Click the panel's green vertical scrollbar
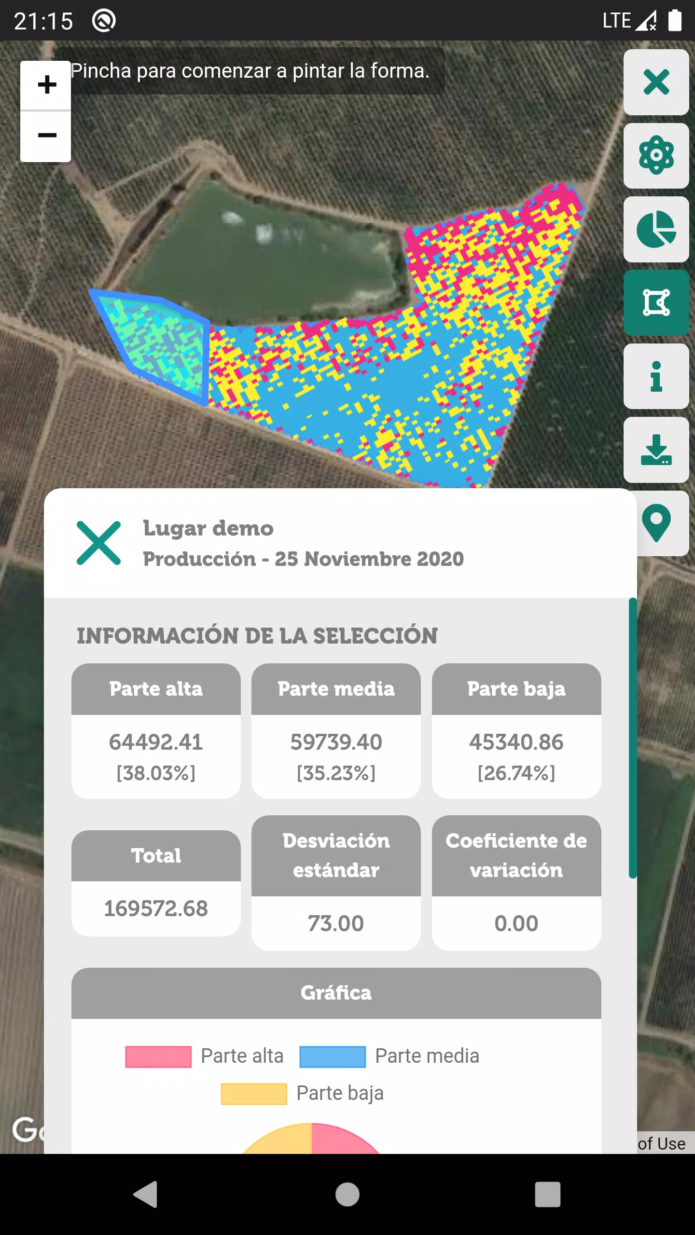 pyautogui.click(x=632, y=738)
